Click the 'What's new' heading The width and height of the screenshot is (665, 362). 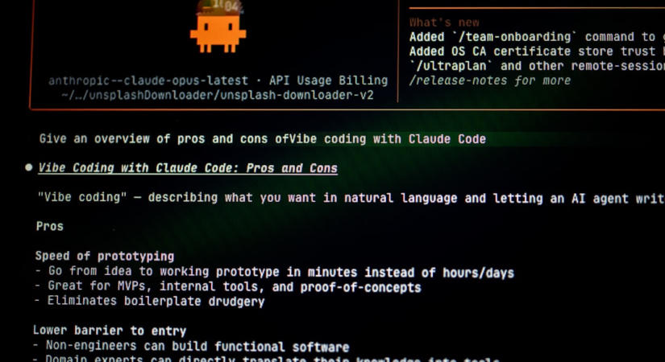(x=444, y=23)
